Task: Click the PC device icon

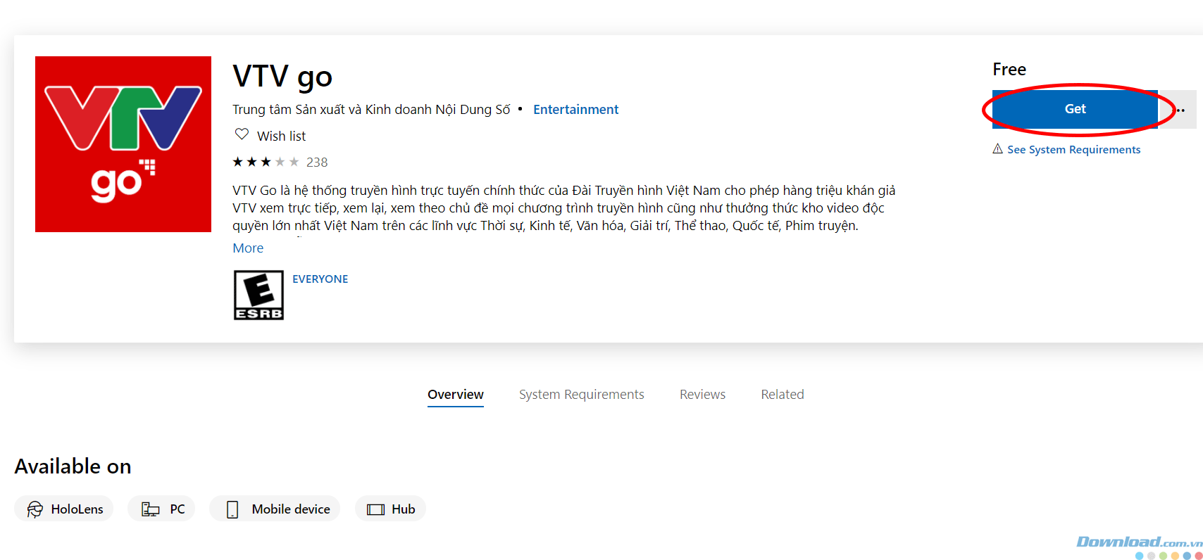Action: coord(151,509)
